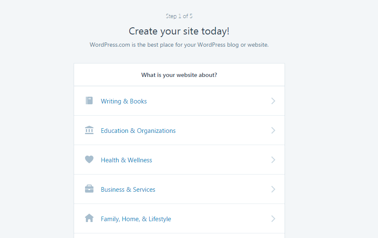Click the "Step 1 of 5" indicator
This screenshot has width=378, height=238.
click(179, 16)
